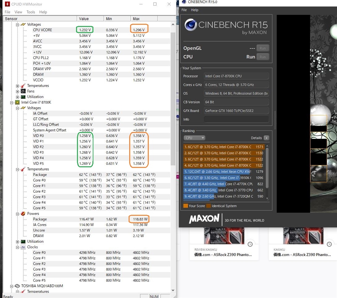Open the CPU ranking dropdown in Cinebench
Viewport: 337px width, 298px height.
coord(194,138)
